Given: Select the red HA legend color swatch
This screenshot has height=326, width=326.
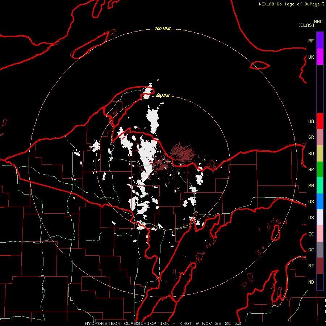Looking at the screenshot, I should pyautogui.click(x=320, y=121).
